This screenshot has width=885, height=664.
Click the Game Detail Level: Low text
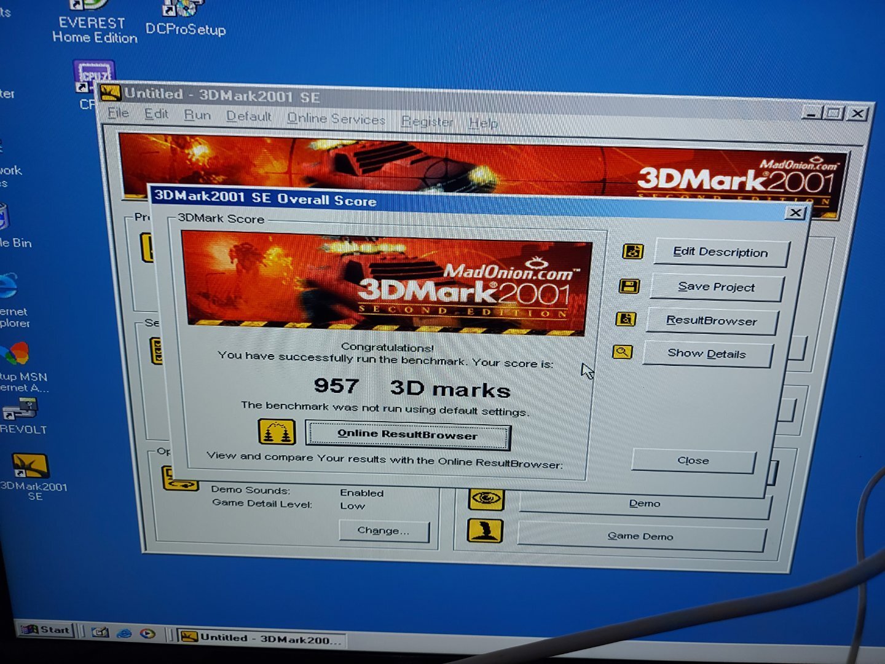pos(289,505)
